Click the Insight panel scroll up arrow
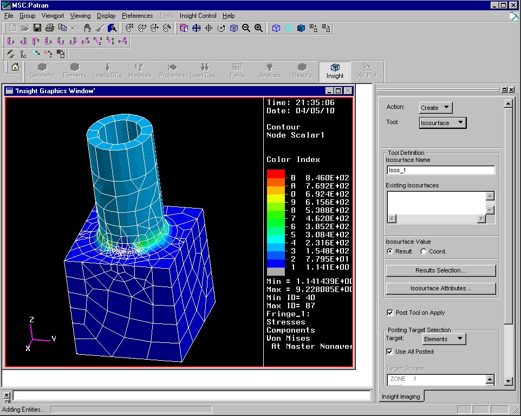This screenshot has height=416, width=521. coord(508,103)
